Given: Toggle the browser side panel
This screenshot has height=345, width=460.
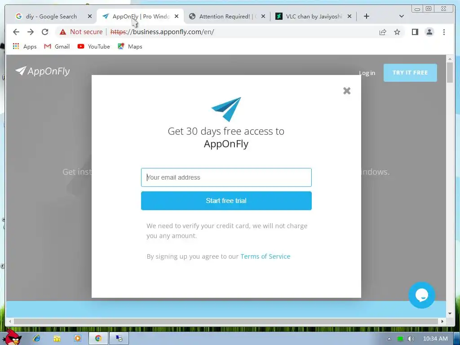Looking at the screenshot, I should tap(415, 32).
